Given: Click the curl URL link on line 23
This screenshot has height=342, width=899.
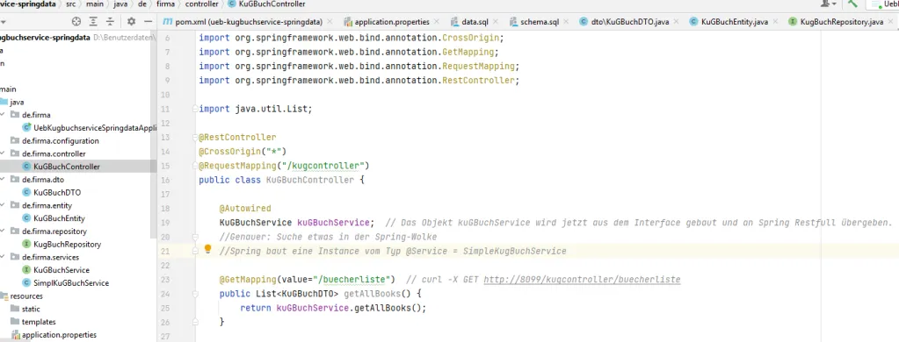Looking at the screenshot, I should point(582,280).
